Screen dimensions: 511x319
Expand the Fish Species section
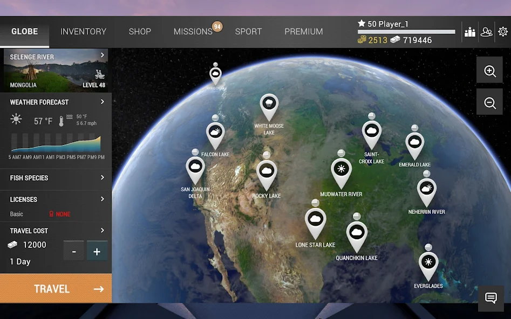point(56,178)
